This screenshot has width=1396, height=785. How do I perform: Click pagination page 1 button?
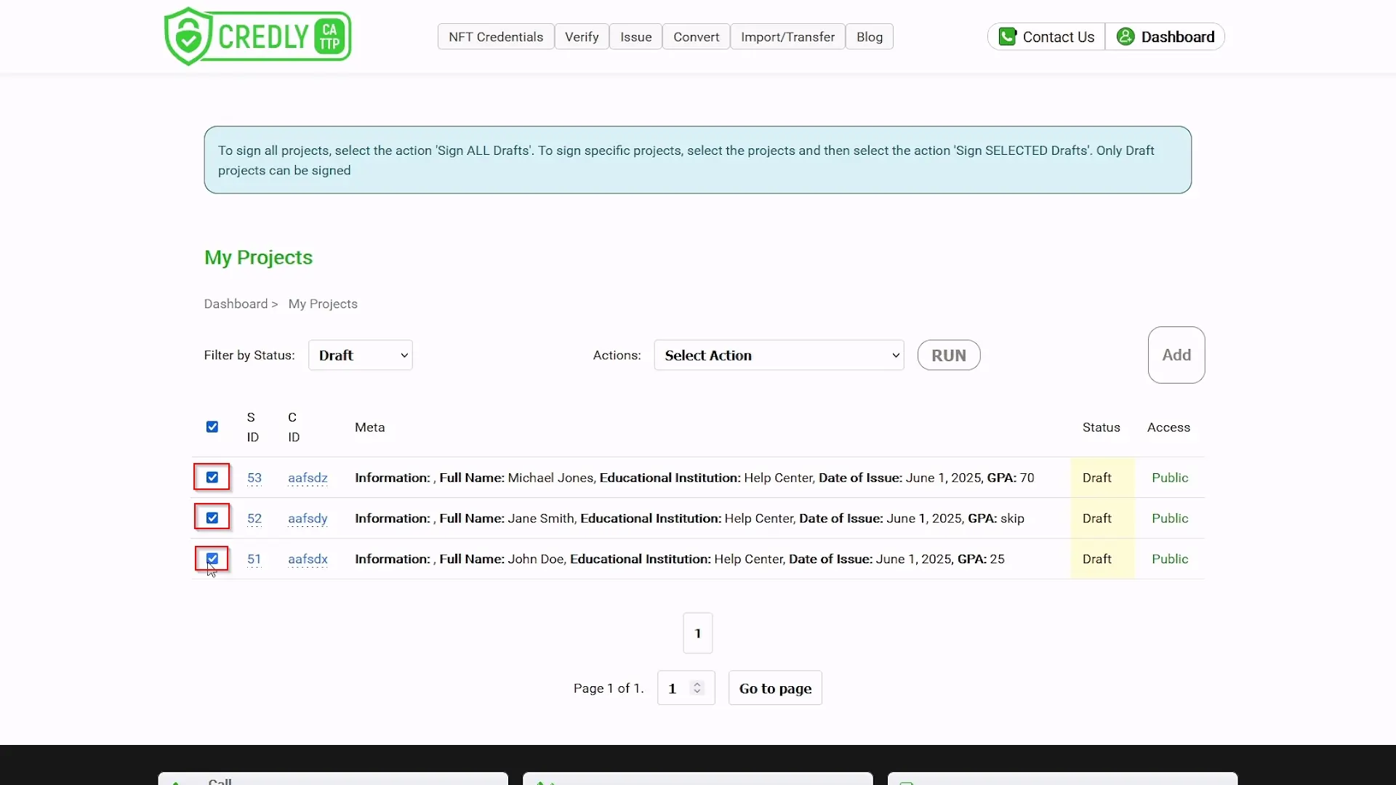(x=698, y=633)
